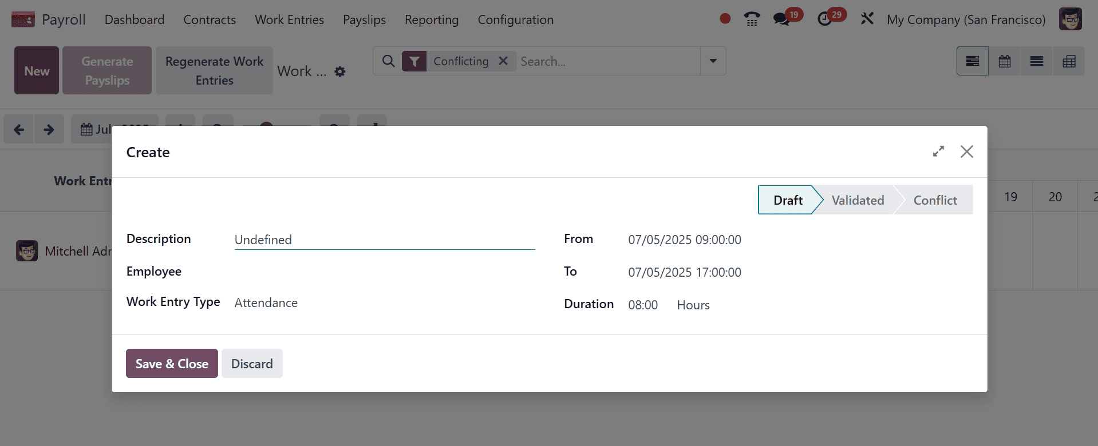Discard the new work entry
Image resolution: width=1098 pixels, height=446 pixels.
[x=252, y=364]
